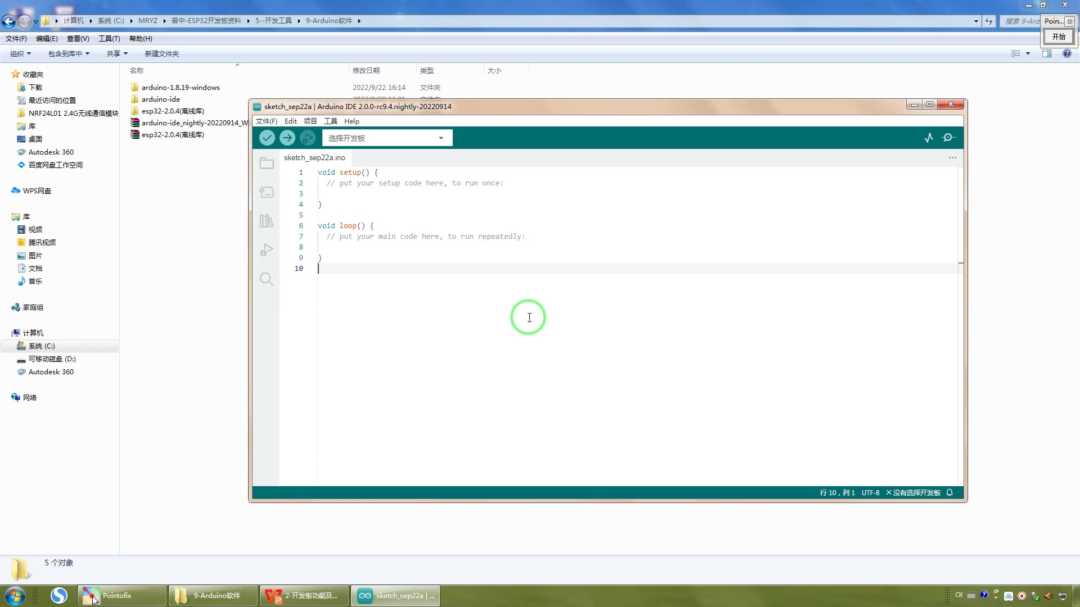The width and height of the screenshot is (1080, 607).
Task: Open the Debug sidebar panel icon
Action: pyautogui.click(x=267, y=250)
